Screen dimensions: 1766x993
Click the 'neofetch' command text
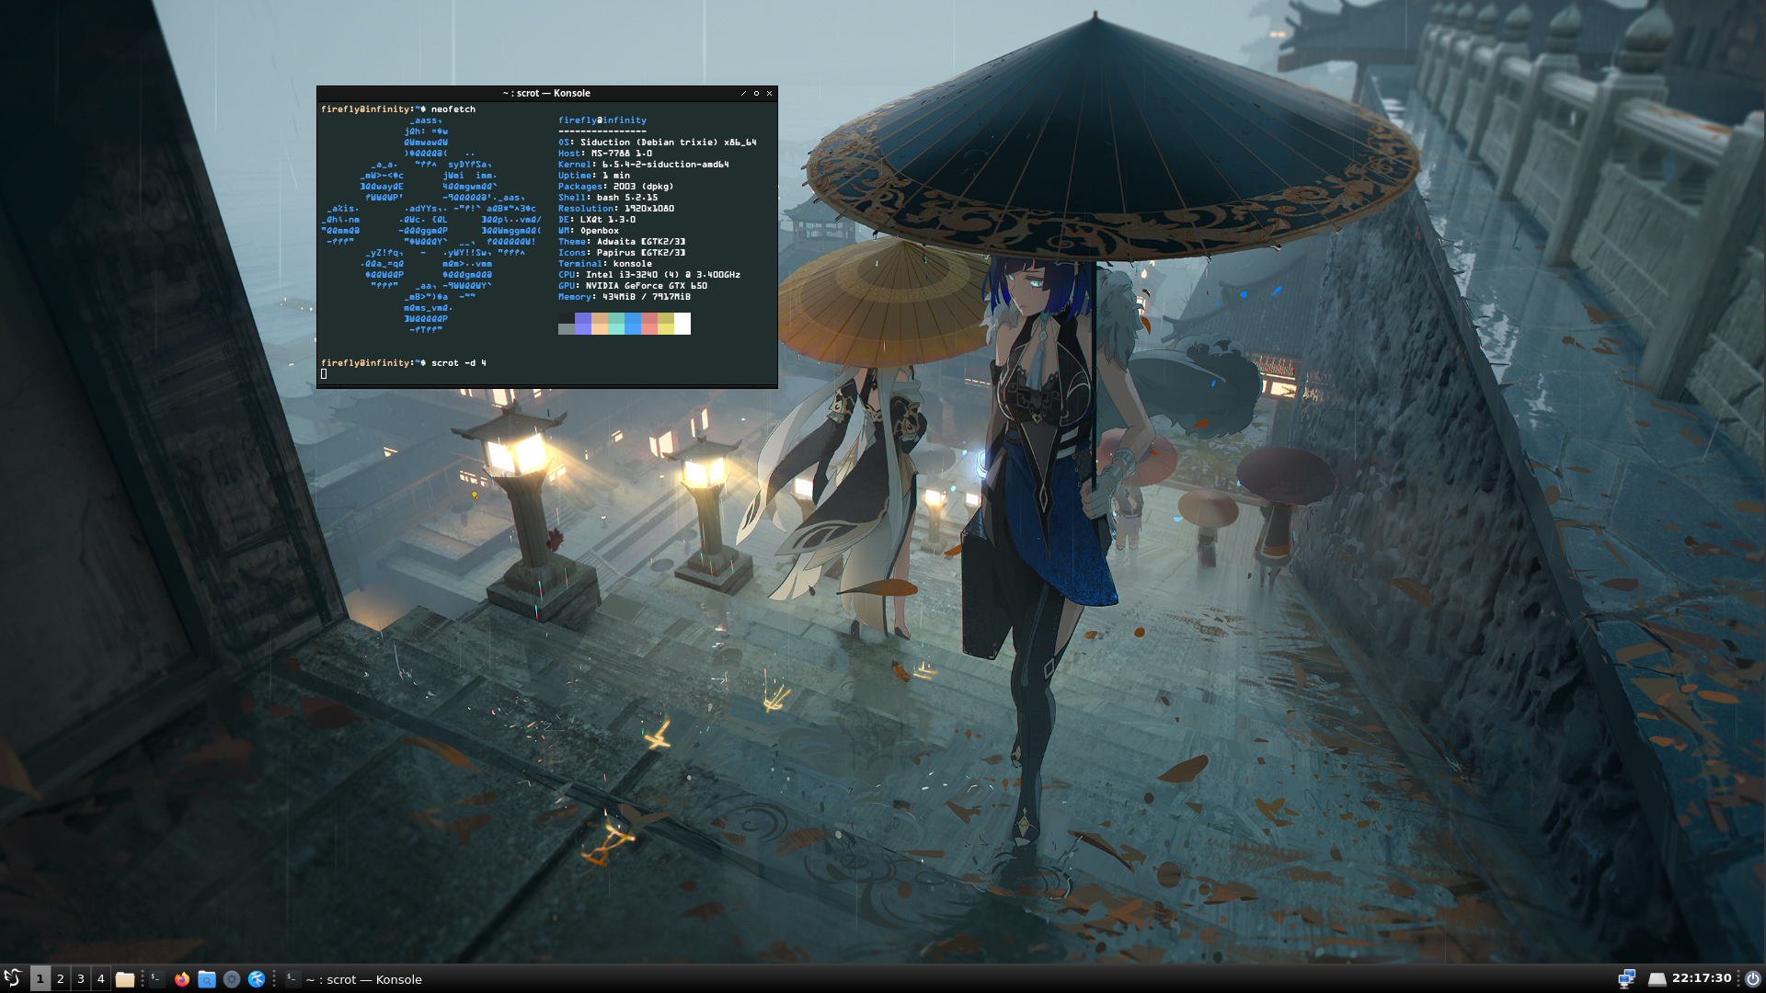pyautogui.click(x=453, y=109)
